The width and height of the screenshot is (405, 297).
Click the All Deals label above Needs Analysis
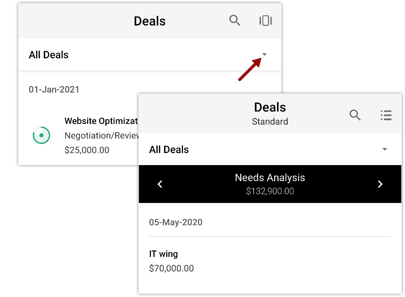pos(169,150)
